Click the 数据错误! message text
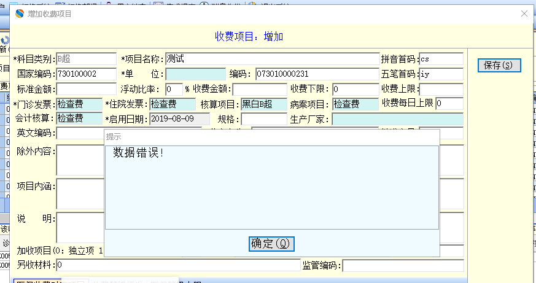 point(138,153)
